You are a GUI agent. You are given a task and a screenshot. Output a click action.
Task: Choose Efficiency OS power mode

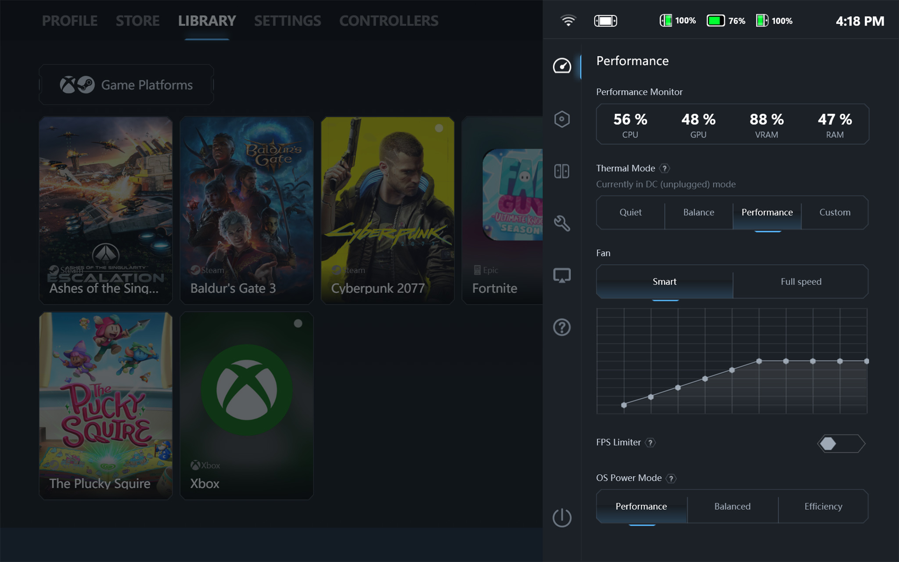click(823, 507)
